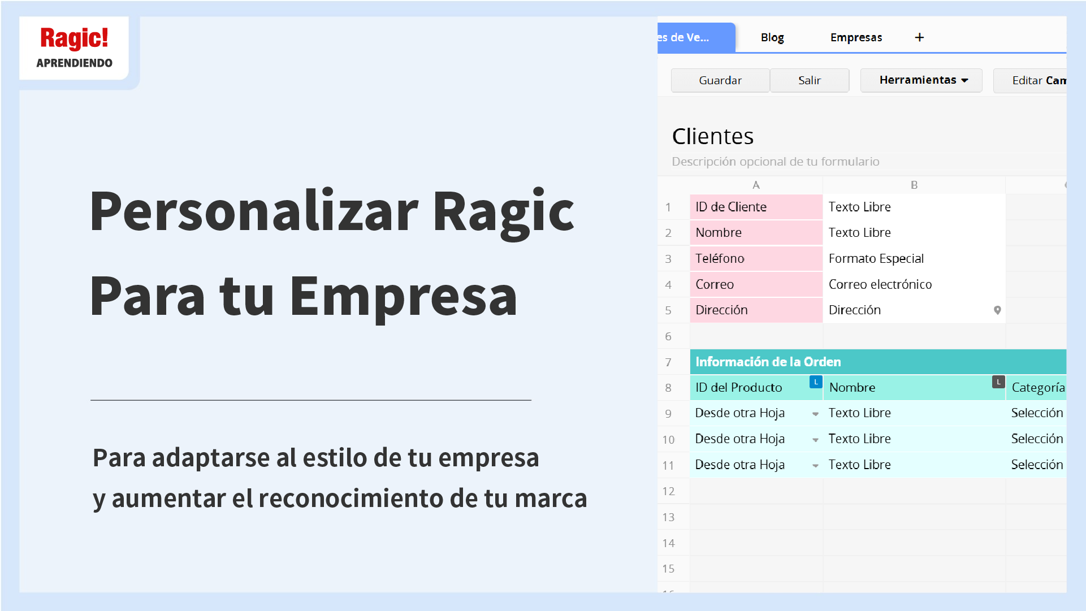
Task: Switch to the Empresas tab
Action: (855, 37)
